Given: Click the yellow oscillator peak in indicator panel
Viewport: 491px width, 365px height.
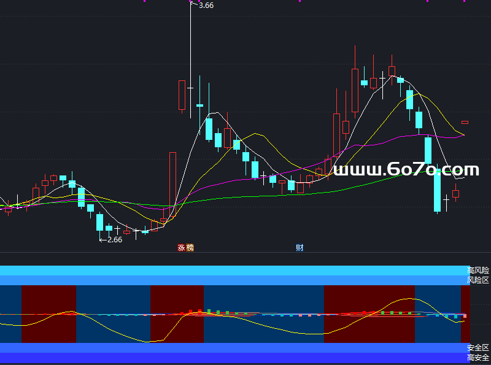Looking at the screenshot, I should point(406,299).
